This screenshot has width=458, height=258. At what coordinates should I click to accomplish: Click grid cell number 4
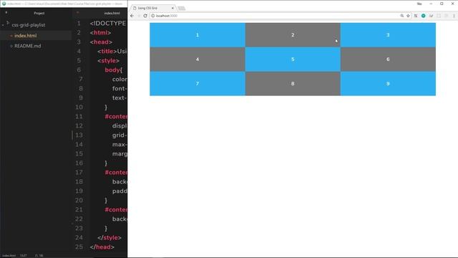198,59
